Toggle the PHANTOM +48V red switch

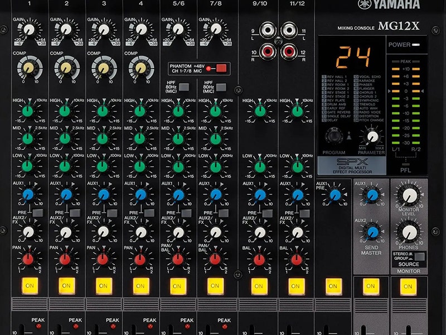pyautogui.click(x=221, y=68)
